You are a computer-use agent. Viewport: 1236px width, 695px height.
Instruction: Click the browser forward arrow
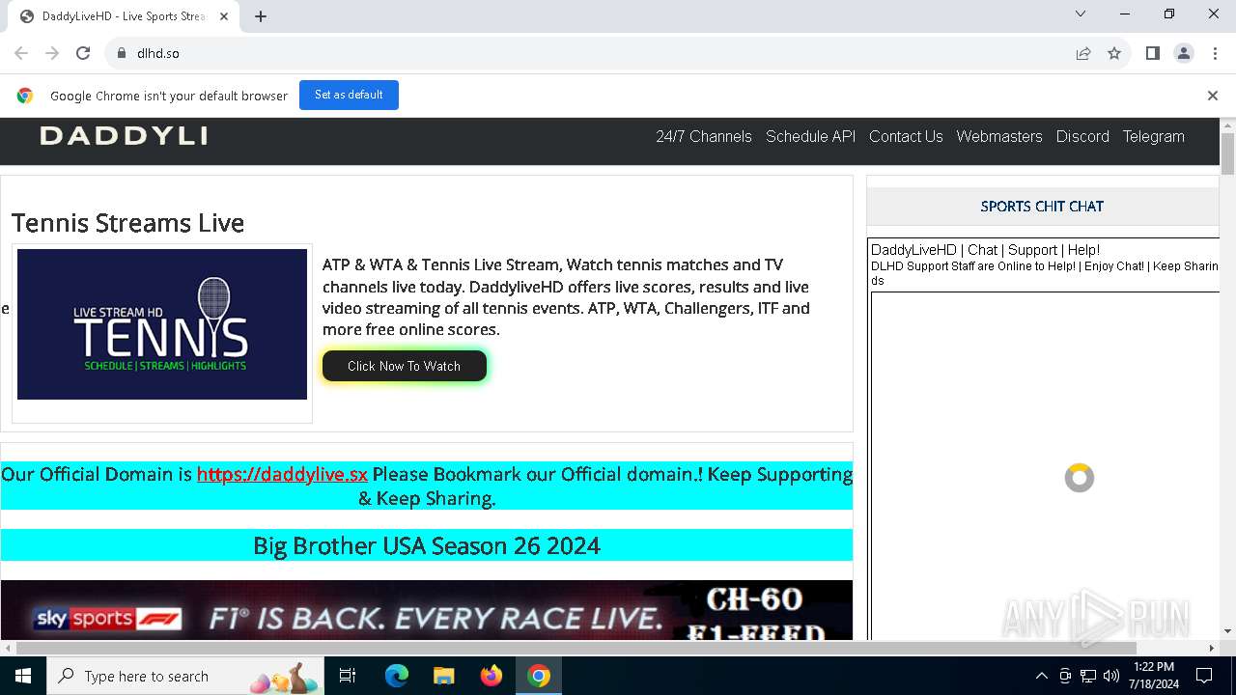(52, 53)
